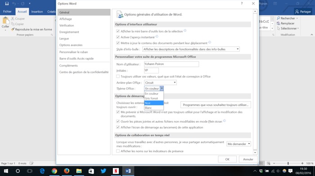Click OK button in Options dialog
Screen dimensions: 315x176
pyautogui.click(x=227, y=159)
